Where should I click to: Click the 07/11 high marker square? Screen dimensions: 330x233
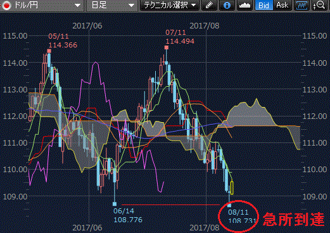tap(167, 47)
